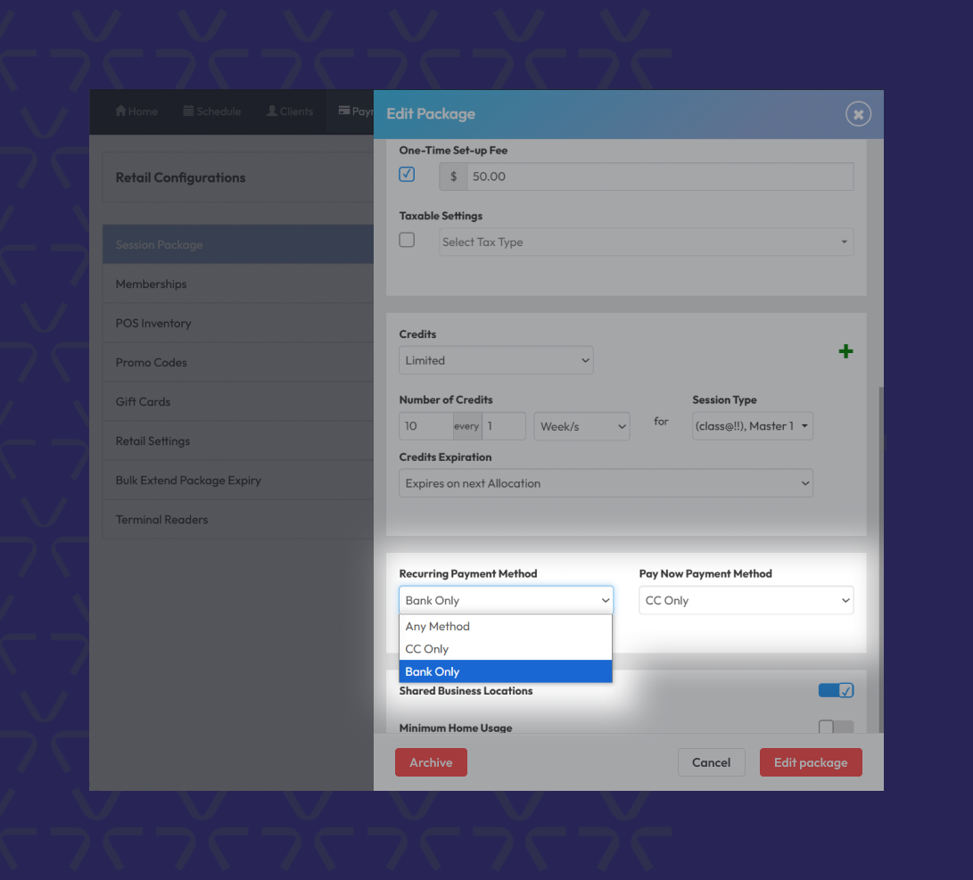Open the Week/s interval dropdown
This screenshot has height=880, width=973.
tap(581, 426)
